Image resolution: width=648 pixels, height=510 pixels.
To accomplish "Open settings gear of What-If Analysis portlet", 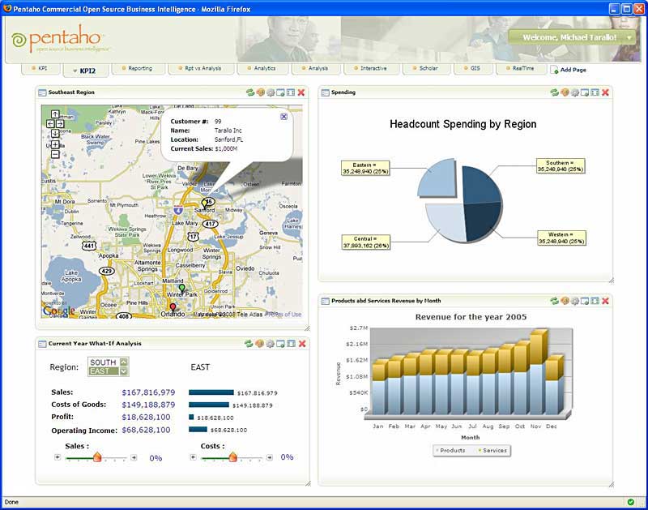I will click(271, 344).
